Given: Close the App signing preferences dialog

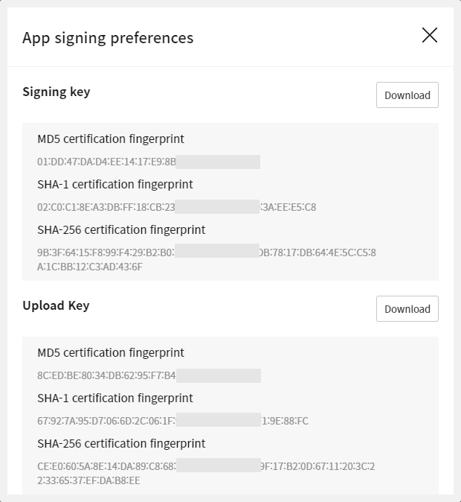Looking at the screenshot, I should click(x=430, y=36).
